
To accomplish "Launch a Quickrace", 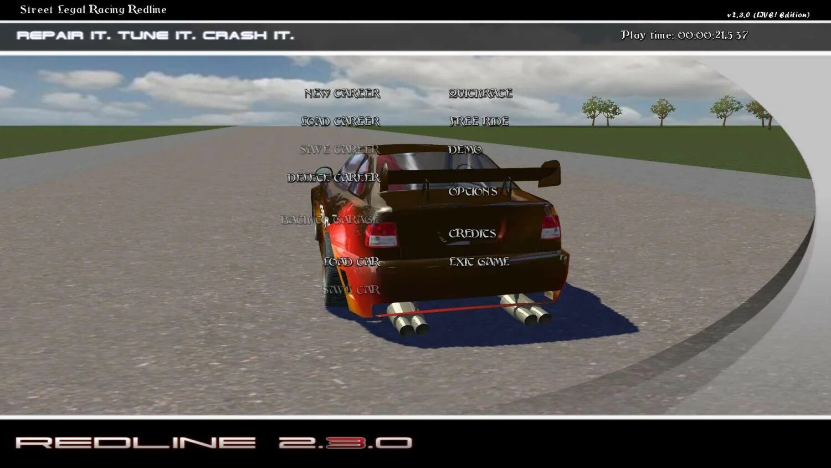I will [x=480, y=93].
